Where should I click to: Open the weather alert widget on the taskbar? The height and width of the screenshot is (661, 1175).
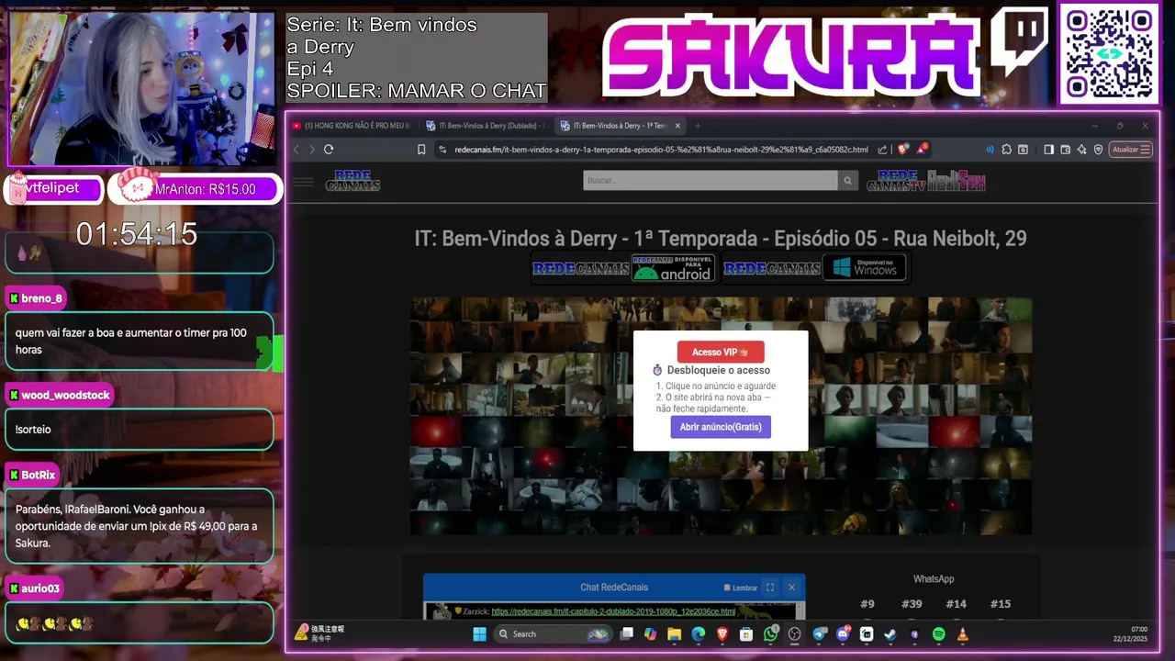point(319,633)
